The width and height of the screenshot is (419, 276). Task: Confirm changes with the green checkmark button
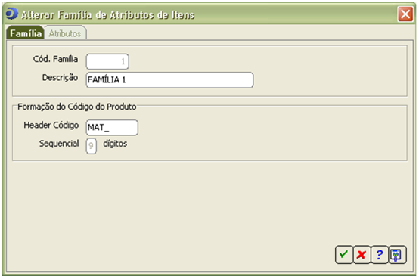point(343,254)
